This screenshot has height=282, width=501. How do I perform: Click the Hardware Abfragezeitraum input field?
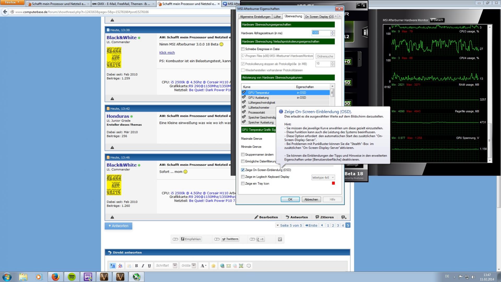321,33
